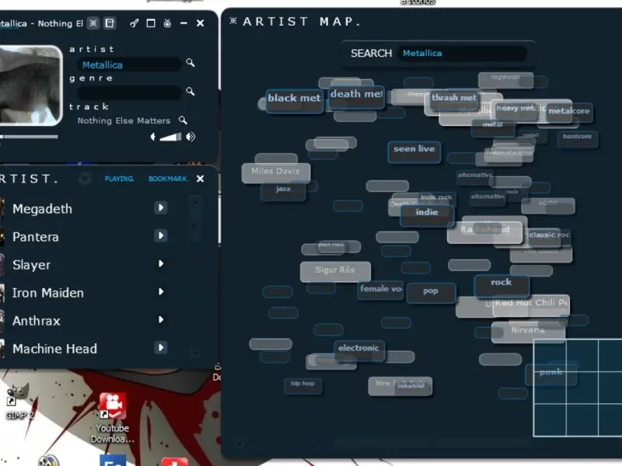Search track with magnifier beside Nothing Else Matters
Screen dimensions: 622x466
coord(183,120)
